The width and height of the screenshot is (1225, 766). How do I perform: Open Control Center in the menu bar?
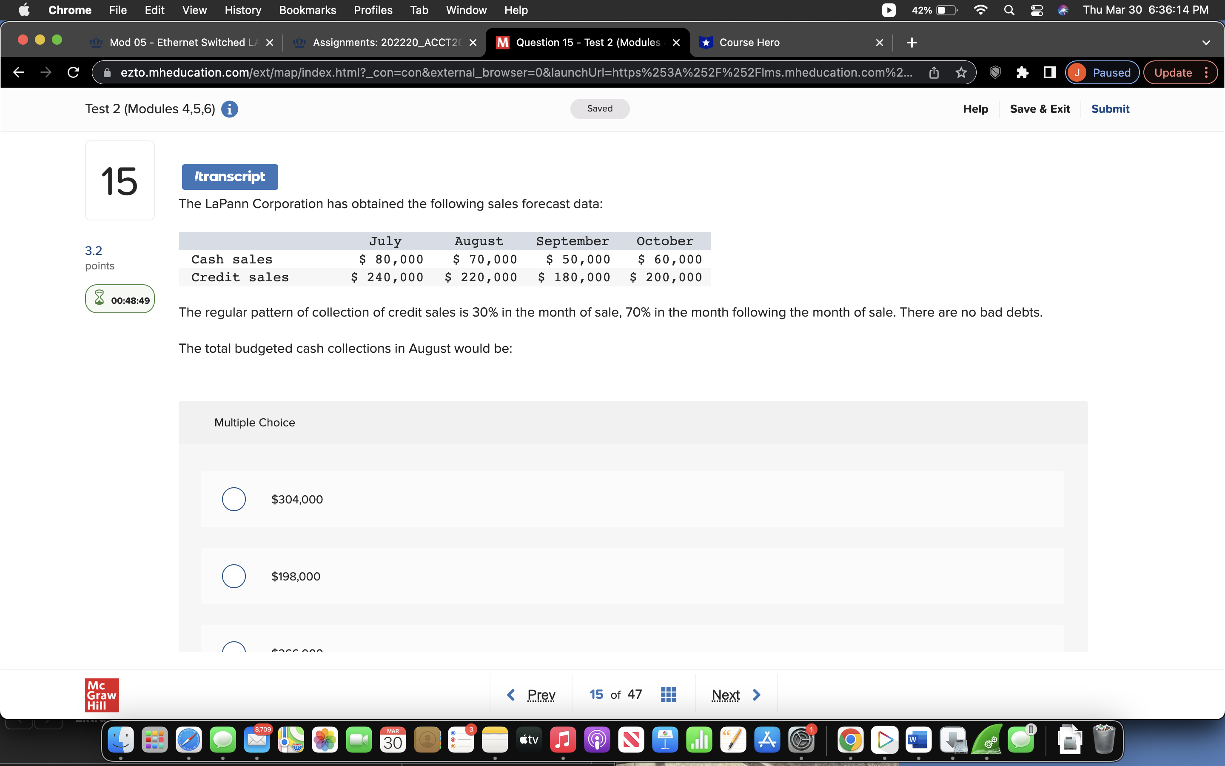click(x=1037, y=10)
